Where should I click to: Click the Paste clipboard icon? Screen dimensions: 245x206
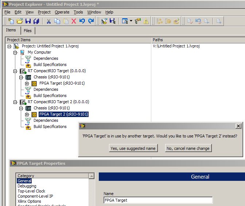[x=66, y=21]
